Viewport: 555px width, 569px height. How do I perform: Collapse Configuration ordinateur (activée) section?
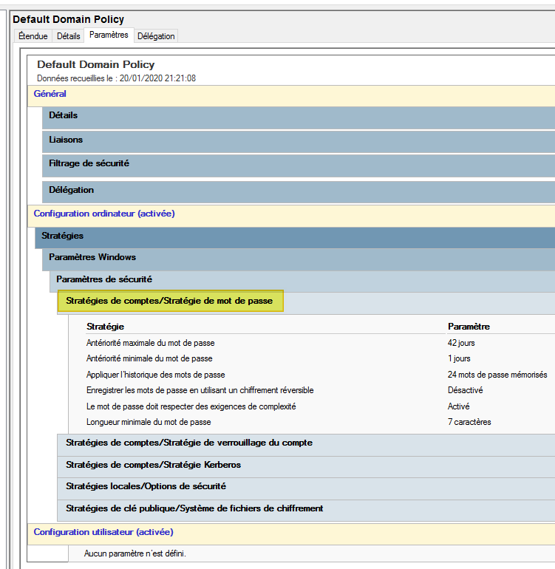(x=104, y=214)
